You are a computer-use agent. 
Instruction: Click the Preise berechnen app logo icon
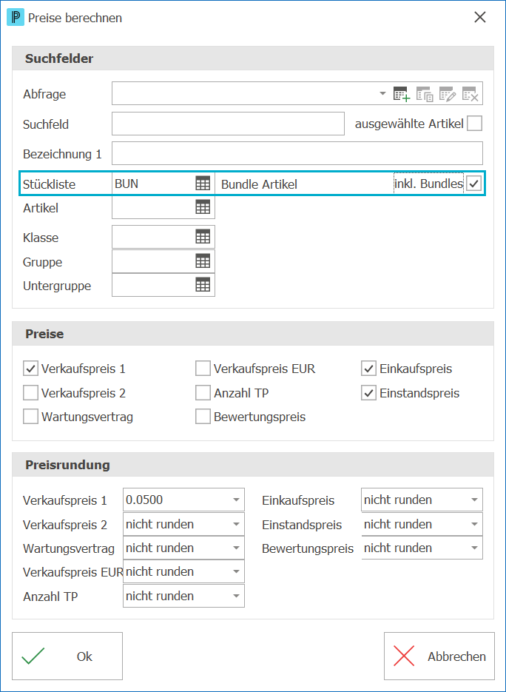point(16,18)
